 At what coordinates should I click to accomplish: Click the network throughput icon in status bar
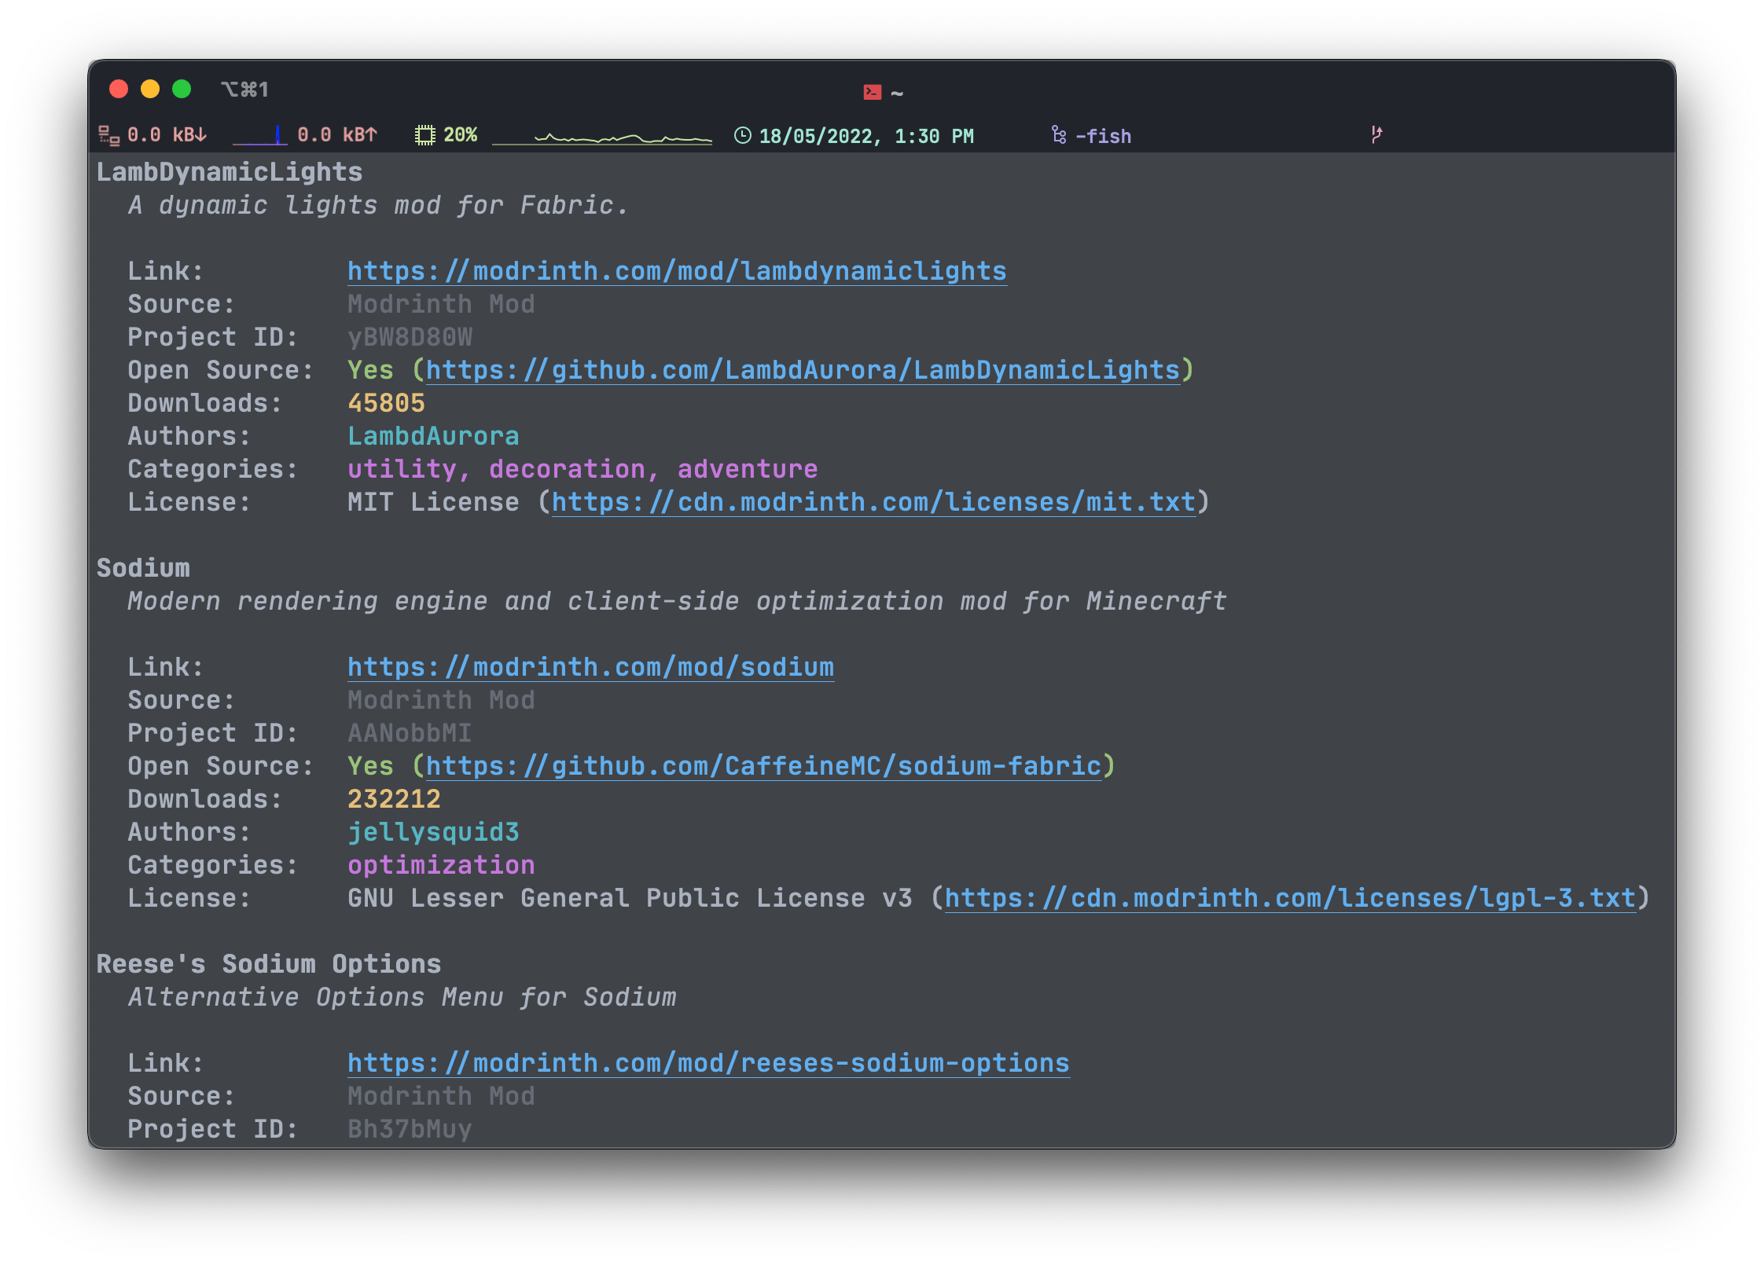[x=108, y=136]
